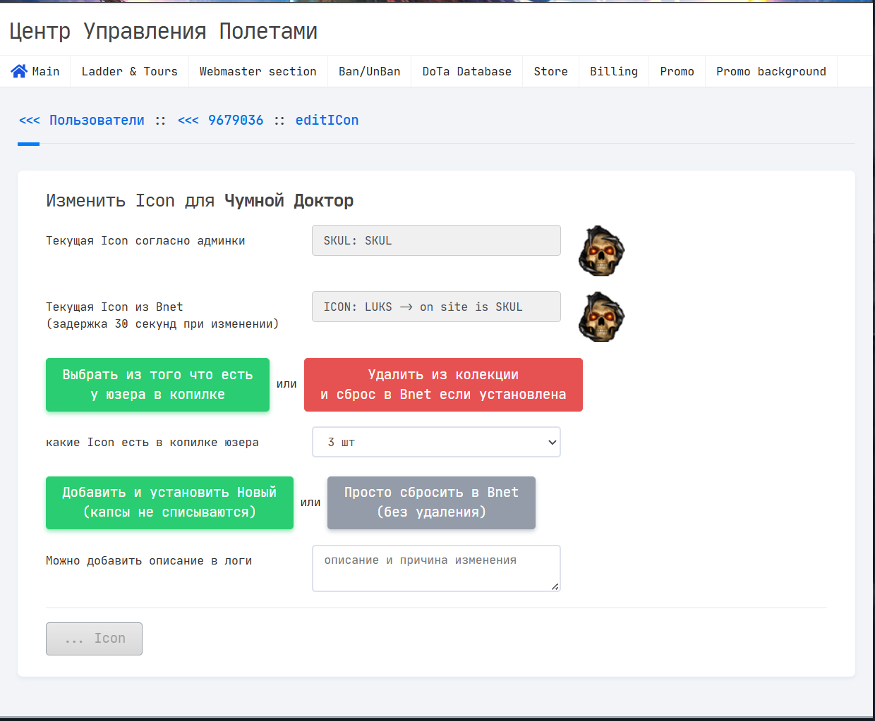Click green button Выбрать из того что есть
The width and height of the screenshot is (875, 721).
click(157, 385)
